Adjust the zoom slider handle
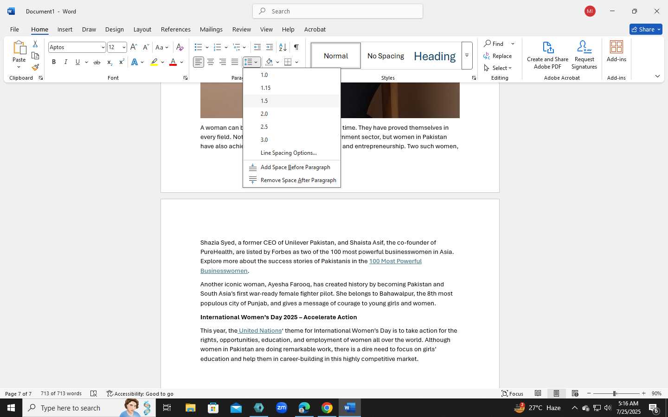 615,393
